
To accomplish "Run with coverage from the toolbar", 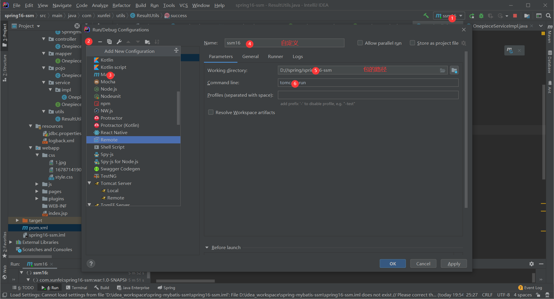I will [491, 16].
